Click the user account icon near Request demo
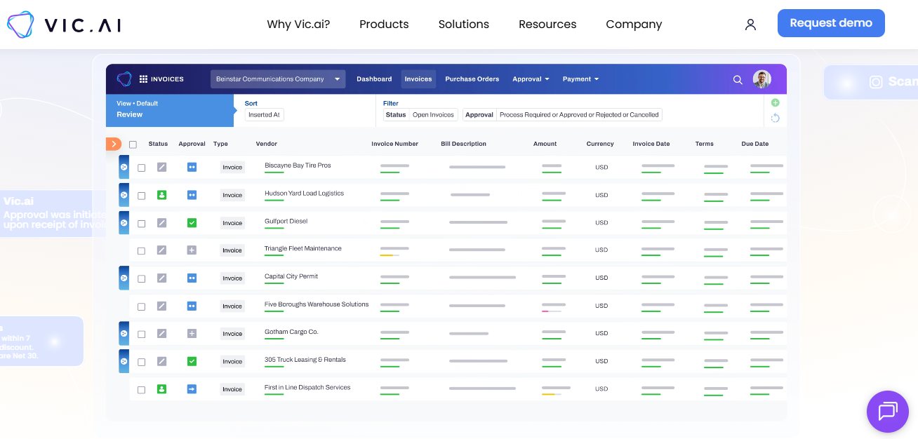This screenshot has height=439, width=918. click(750, 25)
